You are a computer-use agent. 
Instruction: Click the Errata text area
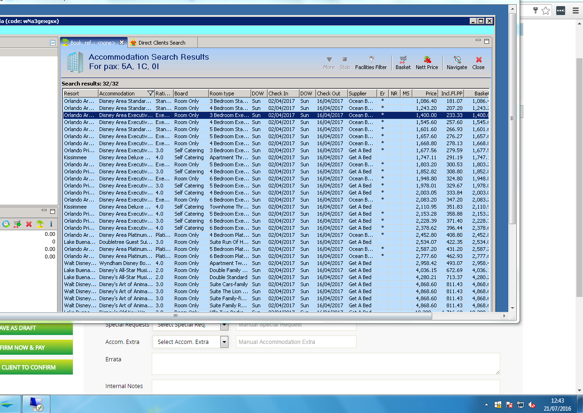(x=326, y=364)
